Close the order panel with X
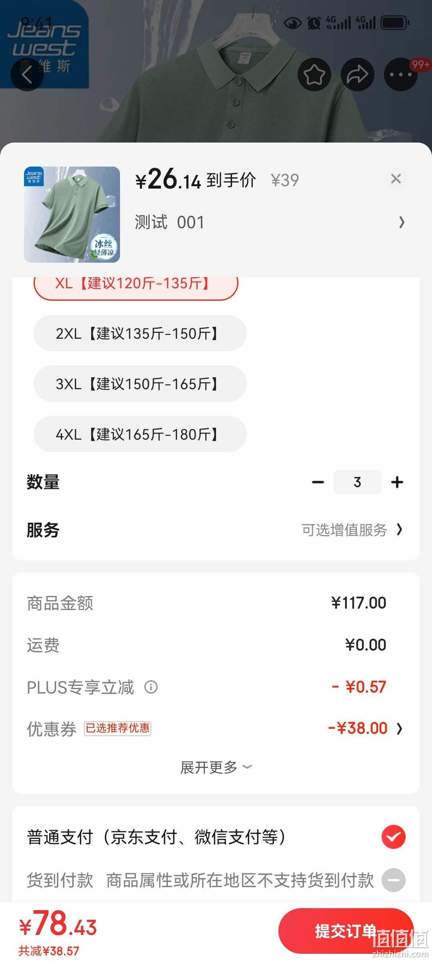Viewport: 432px width, 961px height. [396, 179]
